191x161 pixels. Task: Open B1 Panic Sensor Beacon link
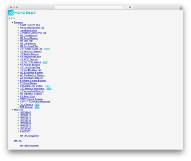(x=33, y=81)
